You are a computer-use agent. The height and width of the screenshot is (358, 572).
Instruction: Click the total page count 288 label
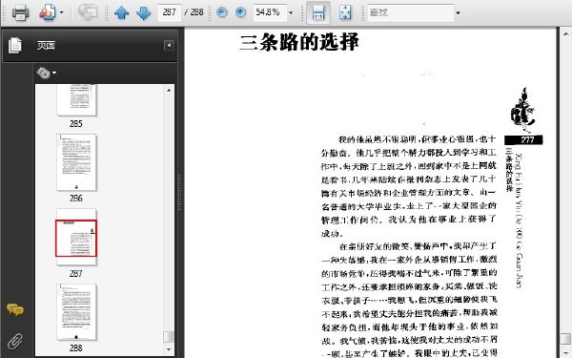point(196,12)
